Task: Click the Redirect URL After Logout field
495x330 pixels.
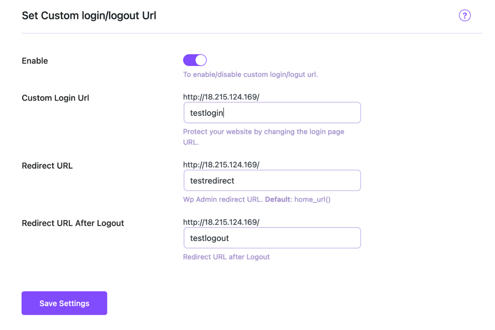Action: pos(272,237)
